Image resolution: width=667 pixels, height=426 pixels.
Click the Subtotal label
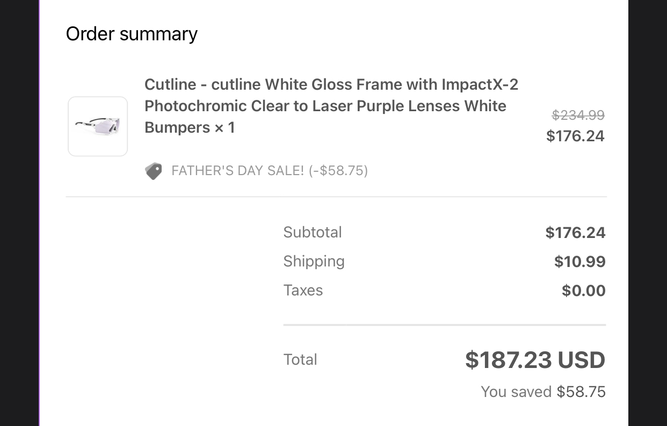click(x=313, y=232)
